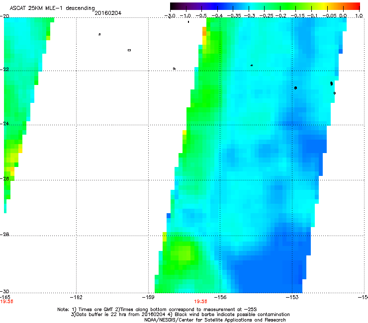Click the '-30' latitude label
The image size is (368, 323).
(x=4, y=291)
